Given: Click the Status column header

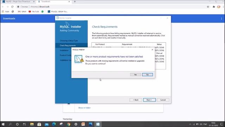Looking at the screenshot, I should coord(159,44).
